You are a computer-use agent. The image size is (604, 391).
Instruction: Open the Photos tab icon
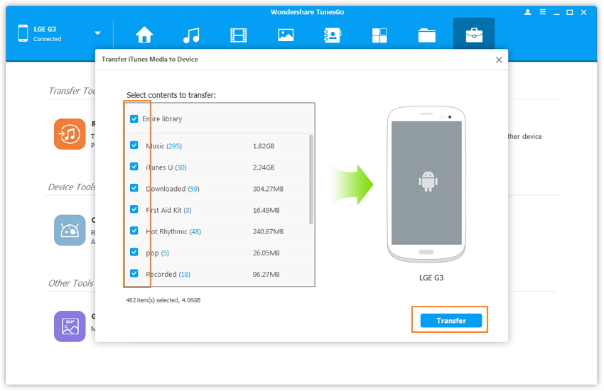coord(286,35)
